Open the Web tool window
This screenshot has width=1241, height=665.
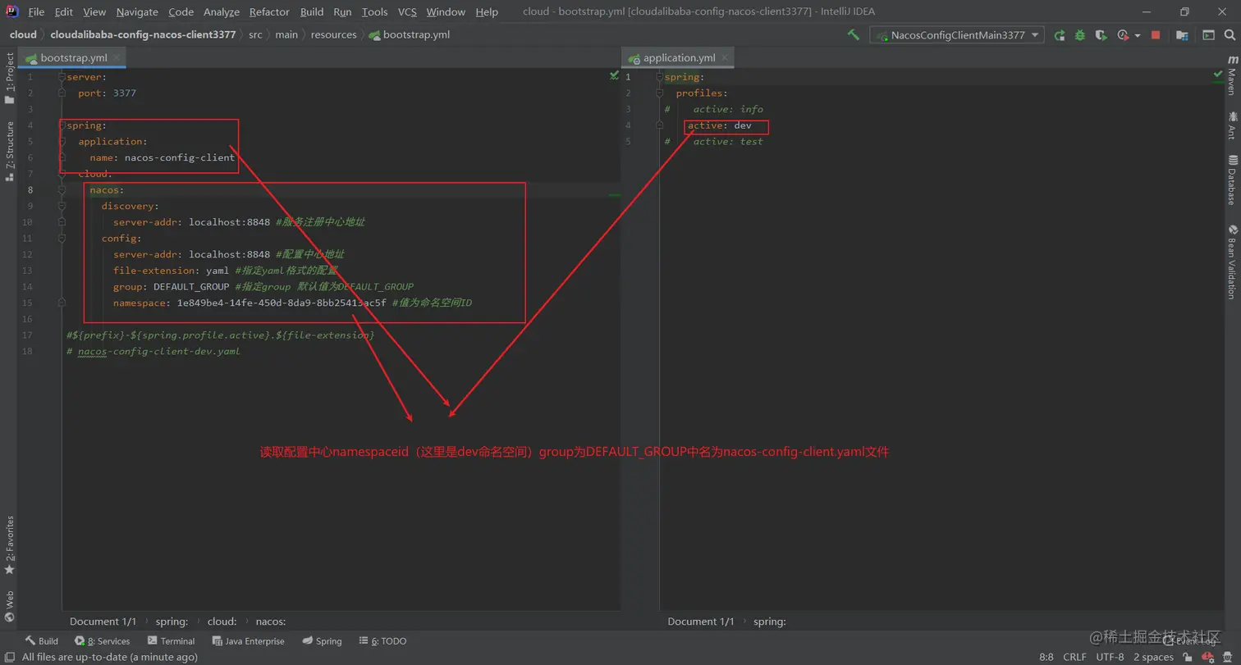(10, 607)
